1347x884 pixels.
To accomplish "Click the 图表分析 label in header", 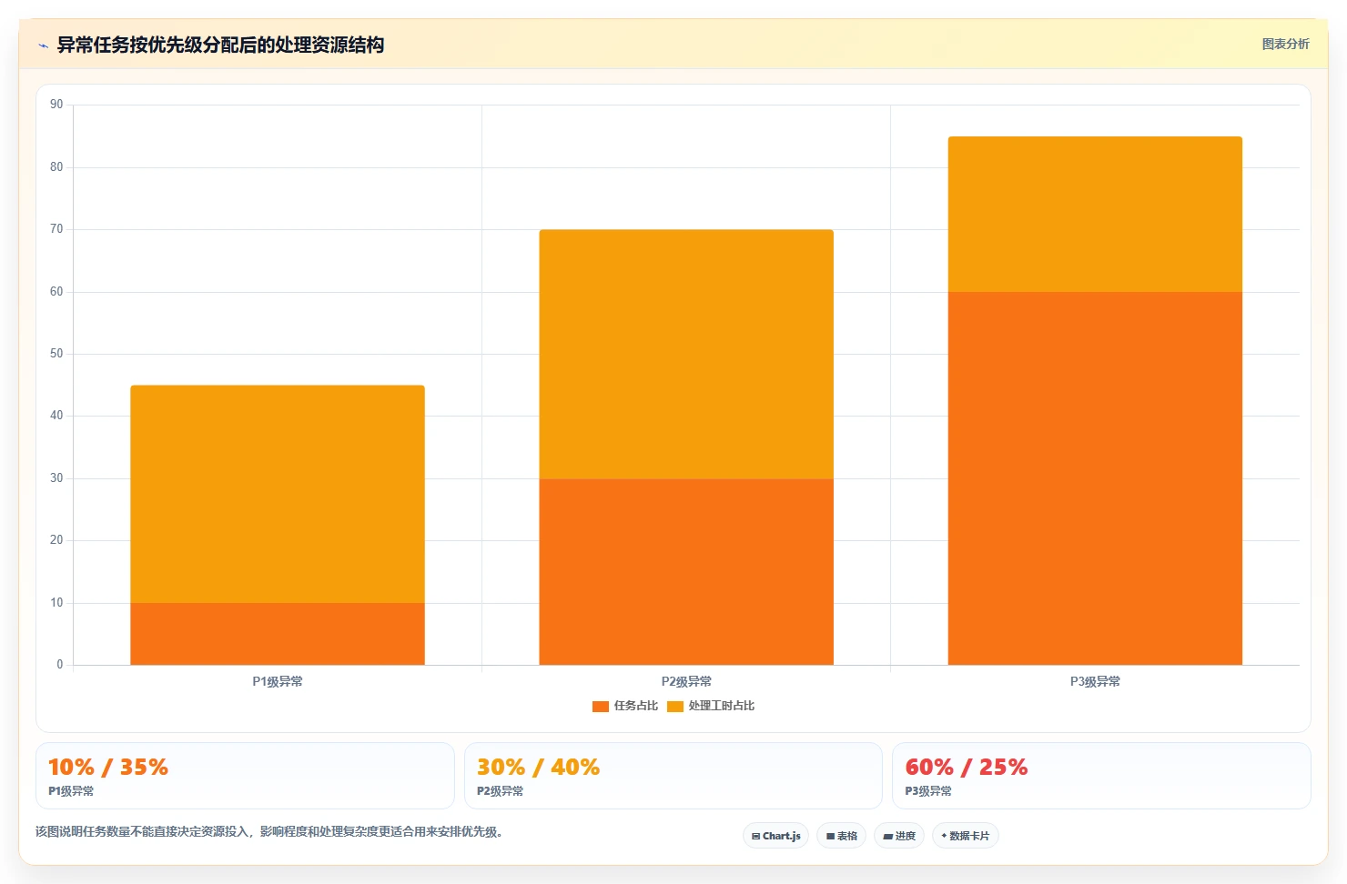I will click(x=1285, y=44).
